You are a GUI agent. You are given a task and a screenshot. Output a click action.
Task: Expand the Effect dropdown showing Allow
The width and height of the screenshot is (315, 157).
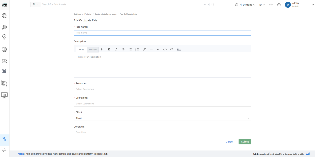point(162,118)
